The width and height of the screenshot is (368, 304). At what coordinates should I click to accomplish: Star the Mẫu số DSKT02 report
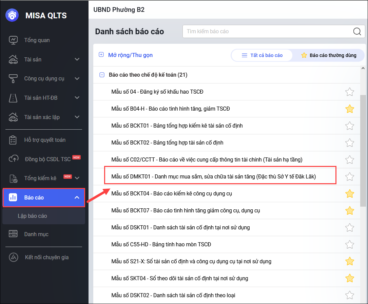(349, 295)
